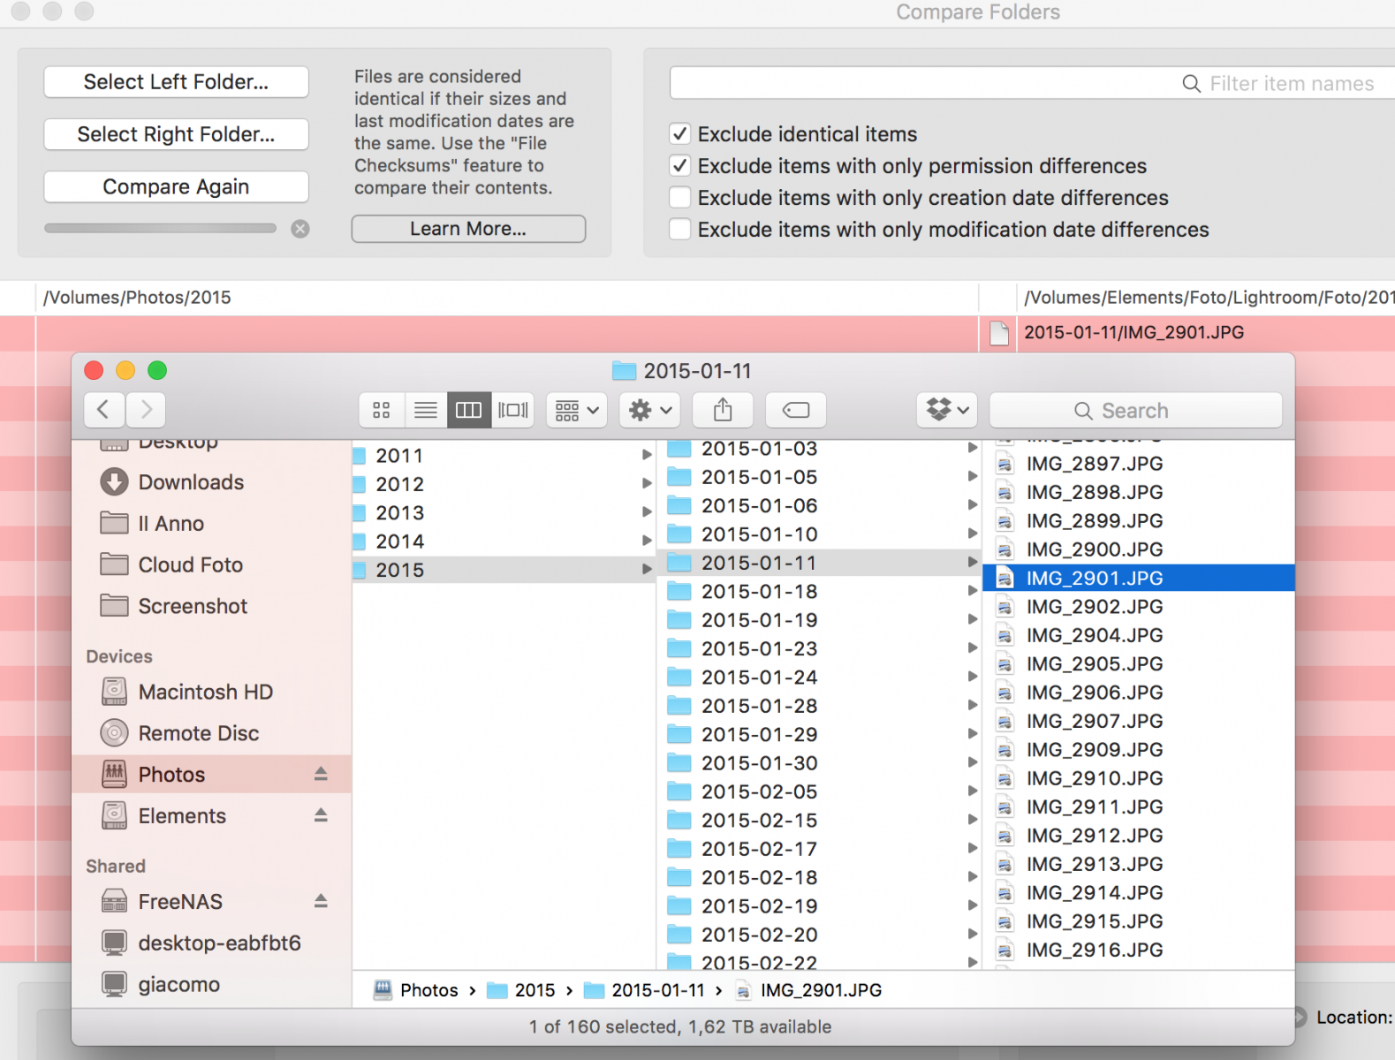The height and width of the screenshot is (1060, 1395).
Task: Select FreeNAS in Shared list
Action: (180, 902)
